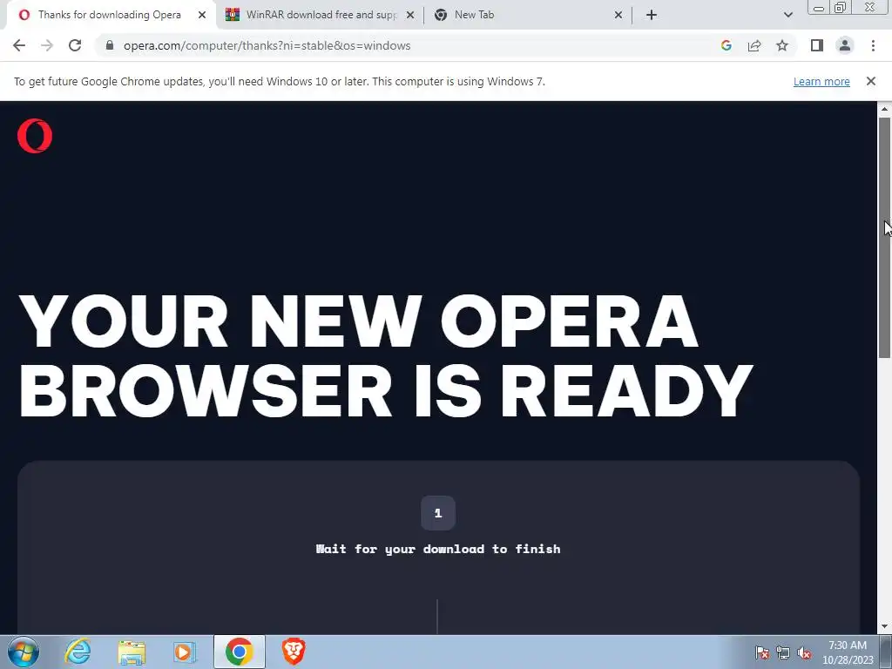Reload the current page
The height and width of the screenshot is (669, 892).
point(75,45)
